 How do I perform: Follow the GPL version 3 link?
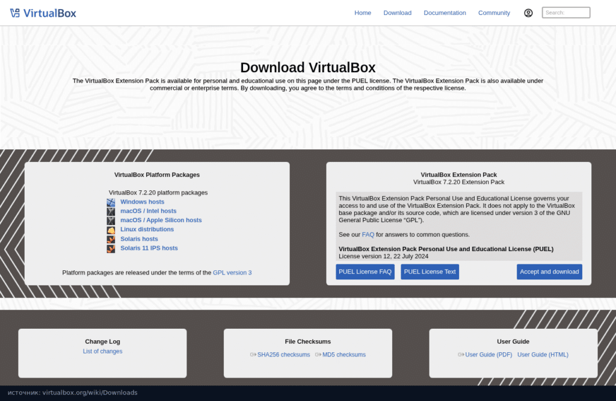pos(232,272)
